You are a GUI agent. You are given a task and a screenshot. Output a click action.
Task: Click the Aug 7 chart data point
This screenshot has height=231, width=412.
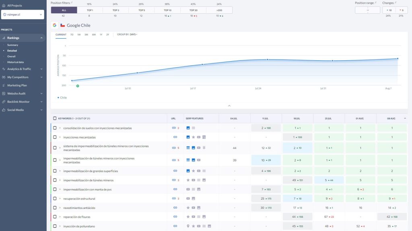[x=398, y=58]
